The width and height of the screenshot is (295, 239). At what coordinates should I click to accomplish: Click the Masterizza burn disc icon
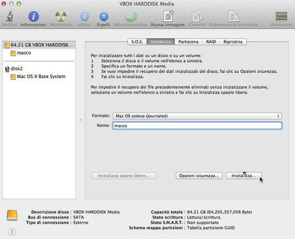pyautogui.click(x=61, y=16)
